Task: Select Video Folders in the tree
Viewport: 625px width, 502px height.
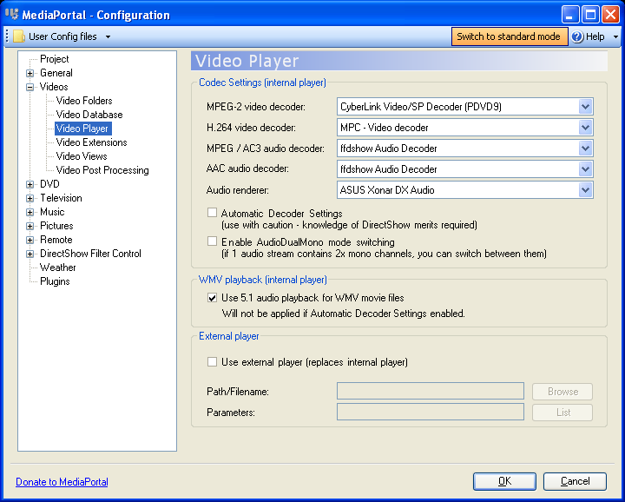Action: [84, 101]
